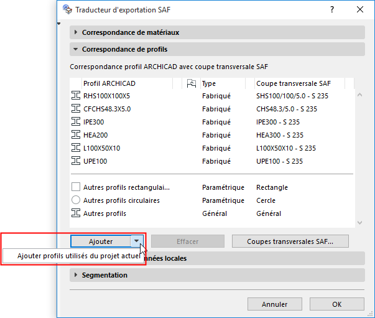Viewport: 375px width, 318px height.
Task: Select the Autres profils circulaires circle
Action: pyautogui.click(x=76, y=200)
